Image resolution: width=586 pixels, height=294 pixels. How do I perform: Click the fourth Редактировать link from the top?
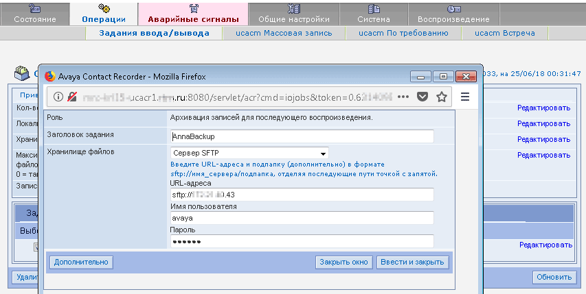[x=544, y=155]
